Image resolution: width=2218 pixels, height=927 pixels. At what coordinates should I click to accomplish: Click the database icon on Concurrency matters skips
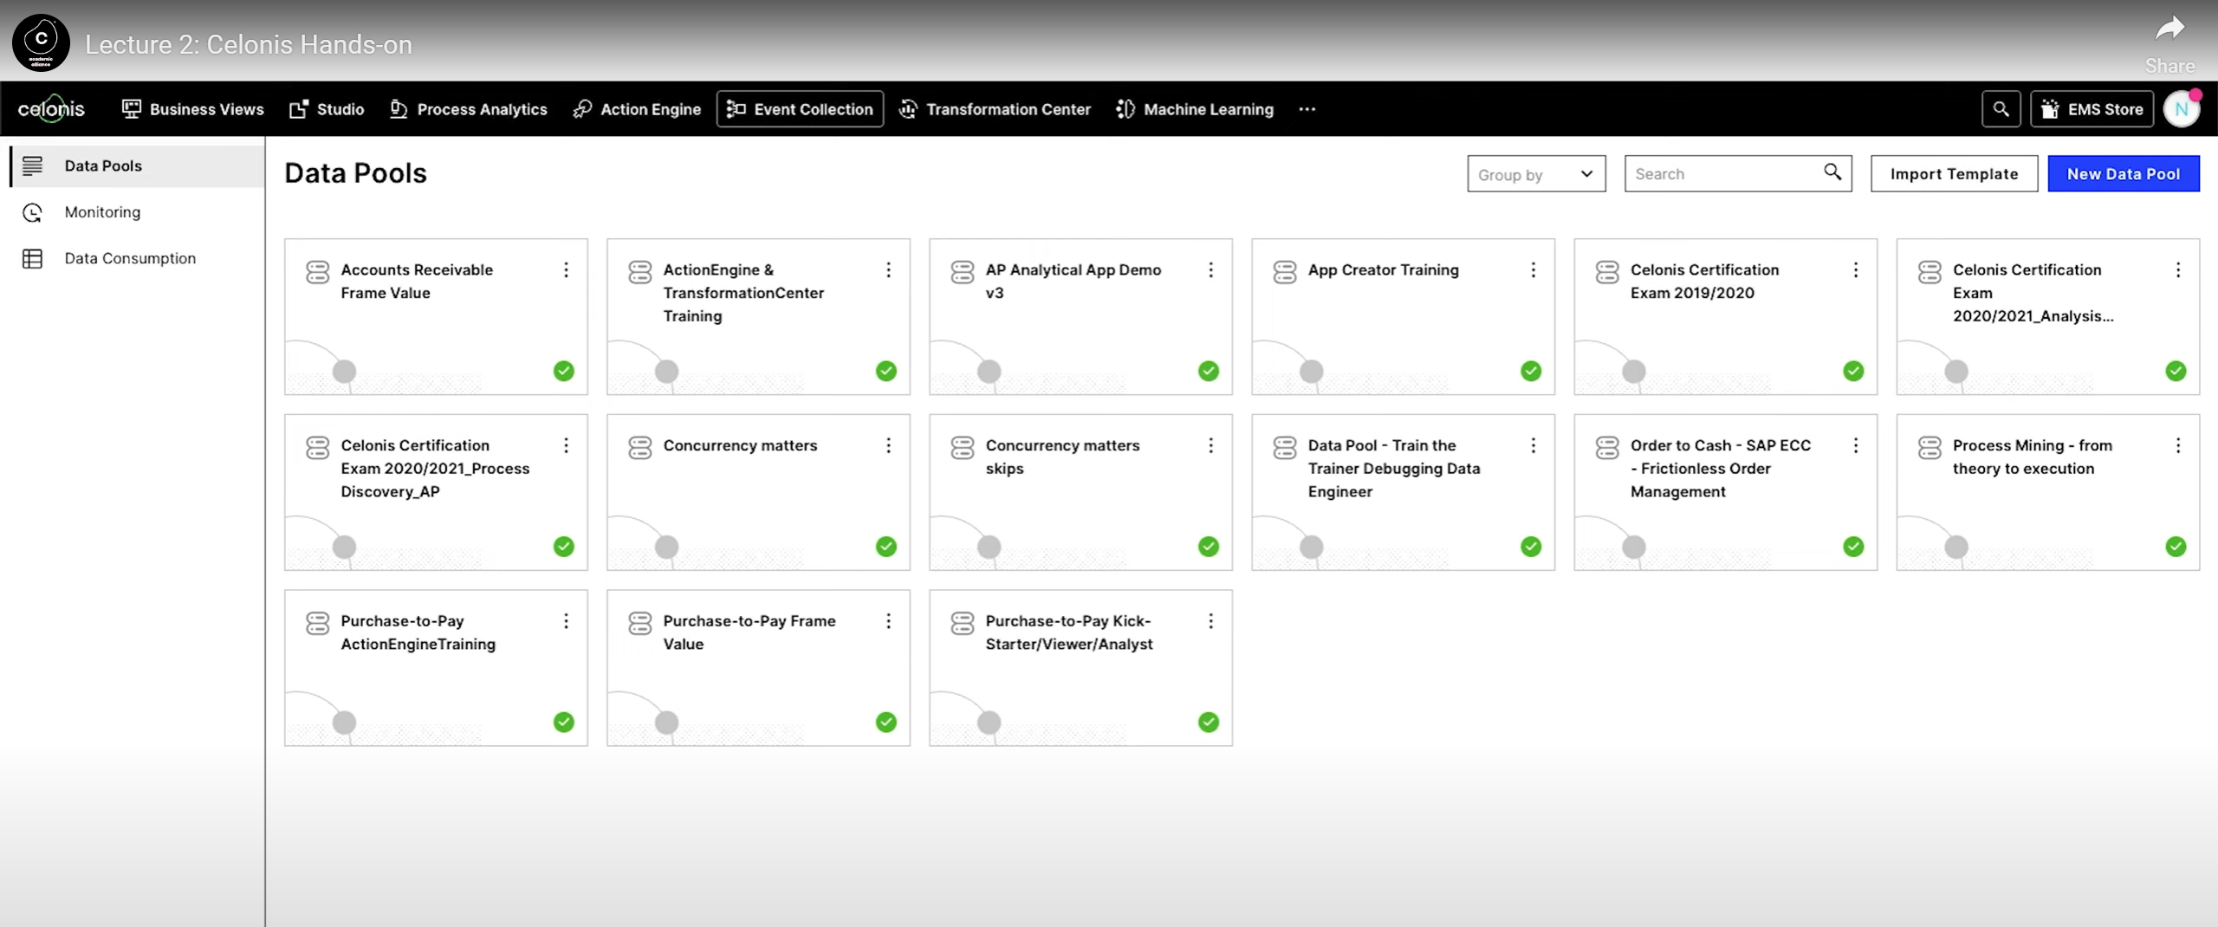click(963, 448)
